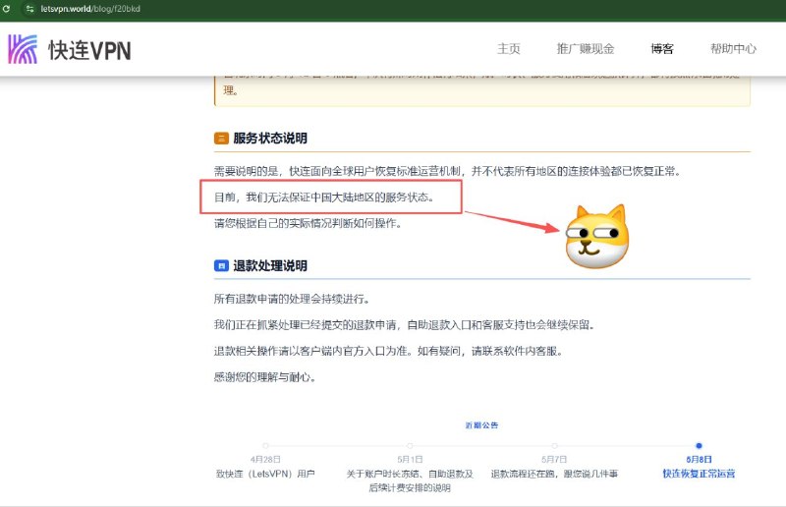Viewport: 786px width, 507px height.
Task: Click the 快连VPN purple logo icon
Action: pos(23,49)
